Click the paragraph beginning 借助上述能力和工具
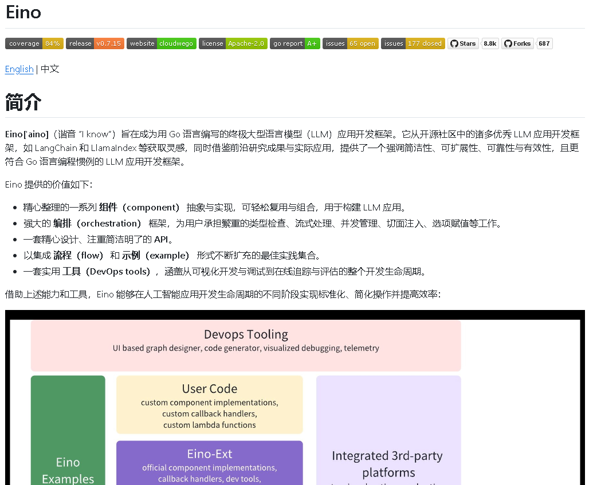 pos(223,295)
